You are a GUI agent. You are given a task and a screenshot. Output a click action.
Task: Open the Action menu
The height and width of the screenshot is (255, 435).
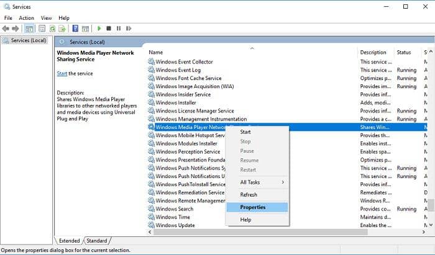26,18
